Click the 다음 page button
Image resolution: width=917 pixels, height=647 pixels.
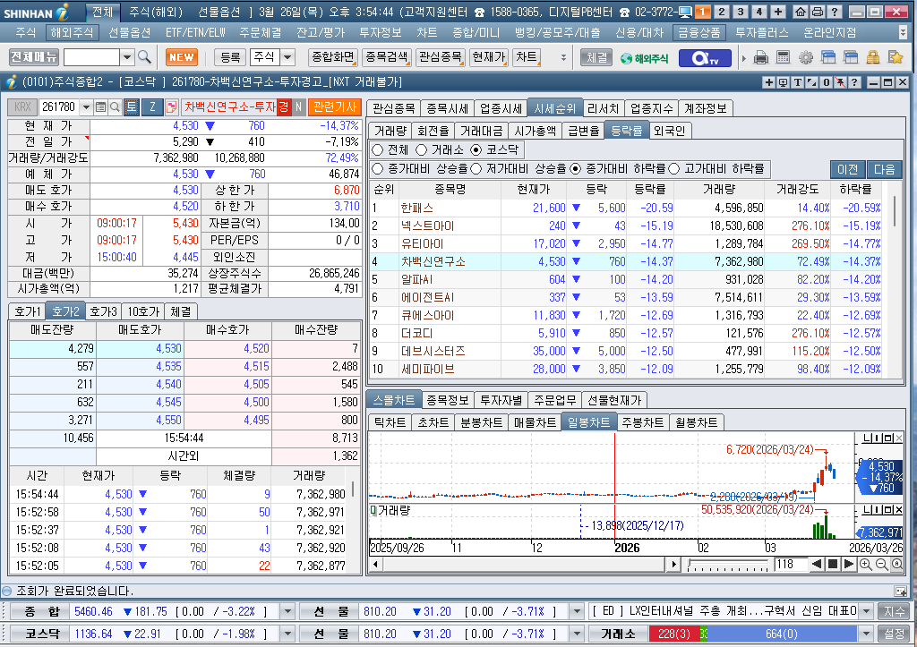coord(884,169)
